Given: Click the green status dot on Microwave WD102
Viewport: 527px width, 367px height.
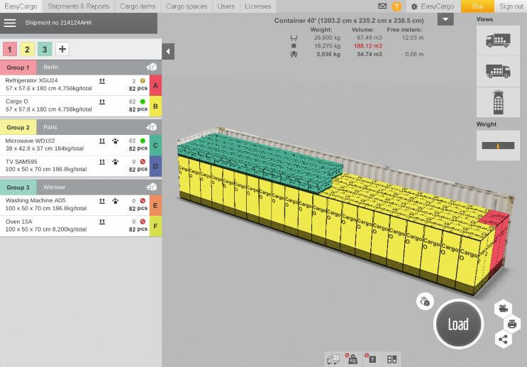Looking at the screenshot, I should click(x=143, y=141).
